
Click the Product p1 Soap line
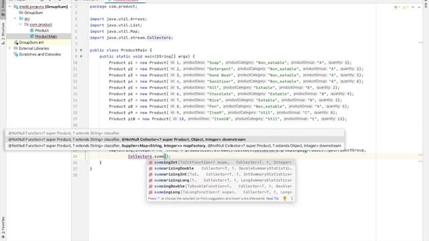pyautogui.click(x=230, y=62)
